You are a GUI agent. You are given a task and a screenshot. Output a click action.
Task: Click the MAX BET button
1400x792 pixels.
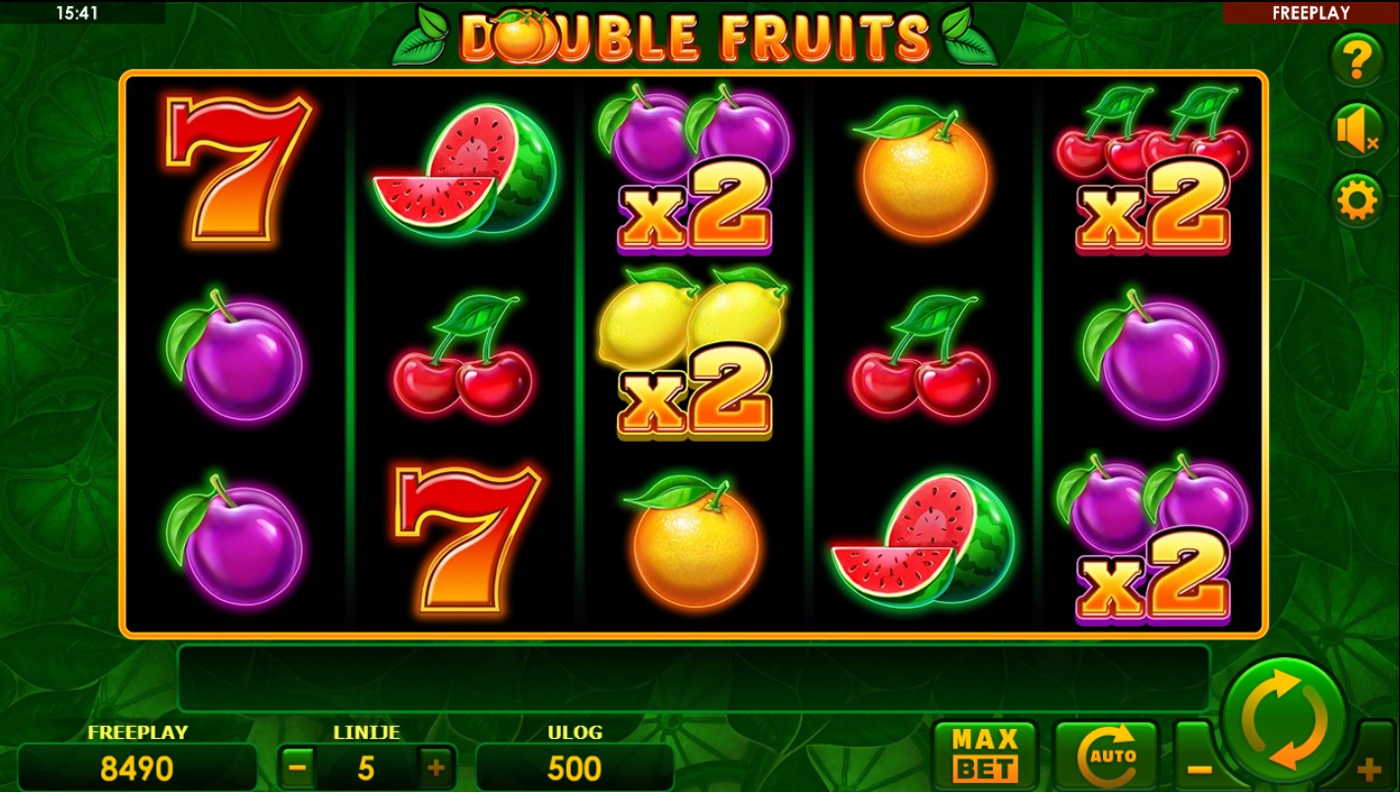coord(986,757)
